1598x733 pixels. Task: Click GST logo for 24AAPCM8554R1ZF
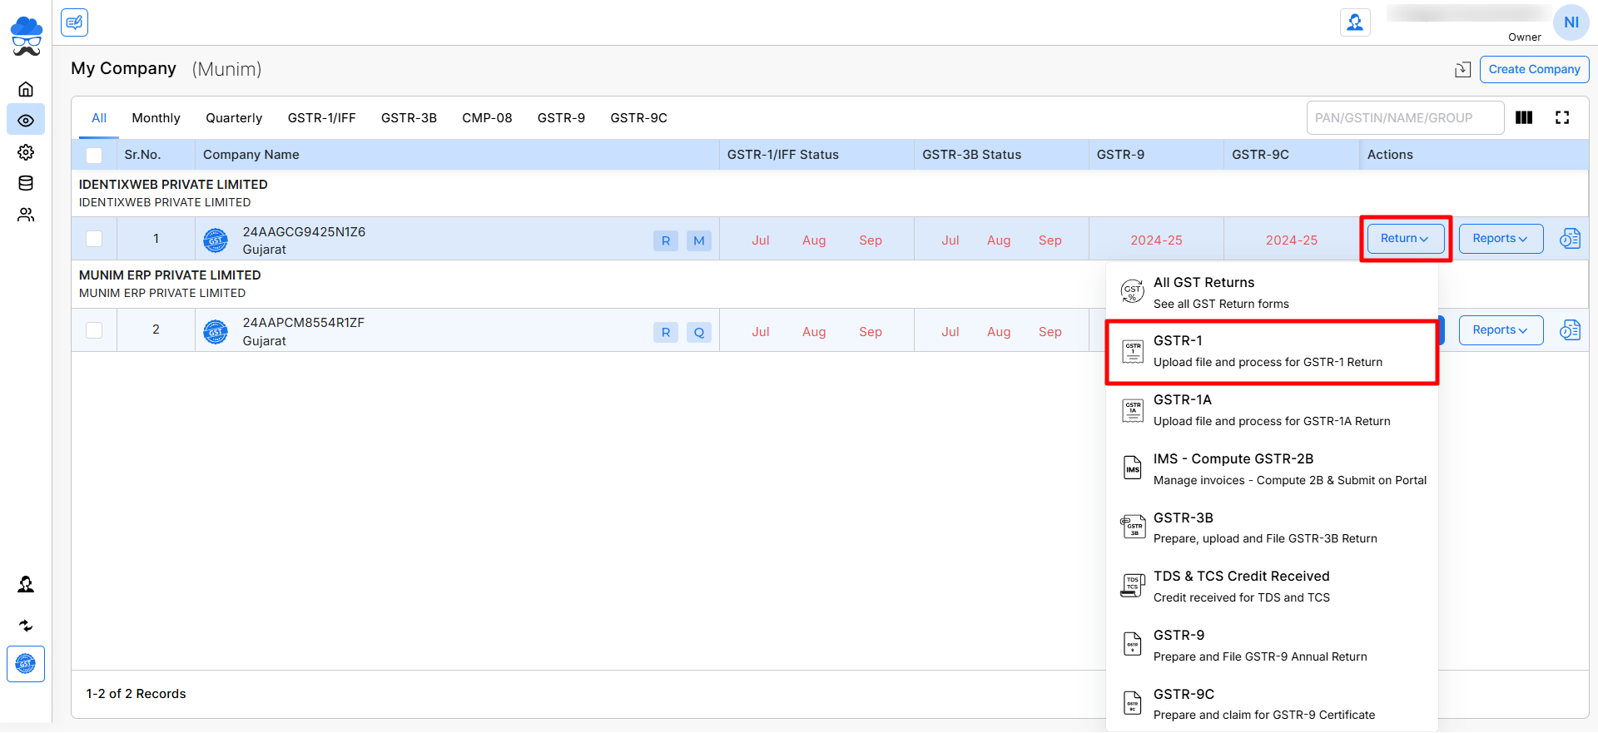coord(216,332)
